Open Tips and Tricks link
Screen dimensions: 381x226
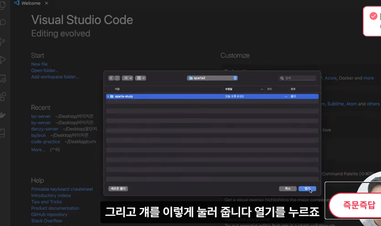[46, 202]
